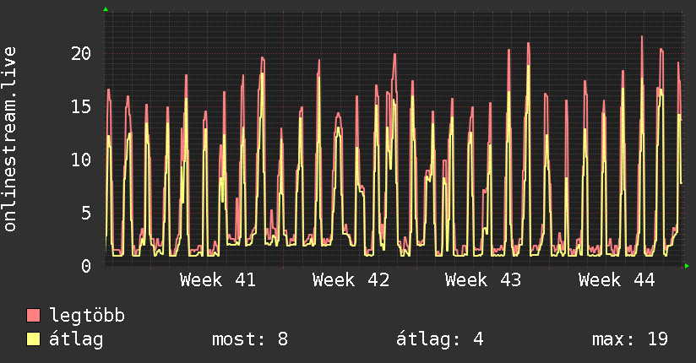Click the green arrow at x-axis end
The image size is (696, 363).
coord(687,266)
